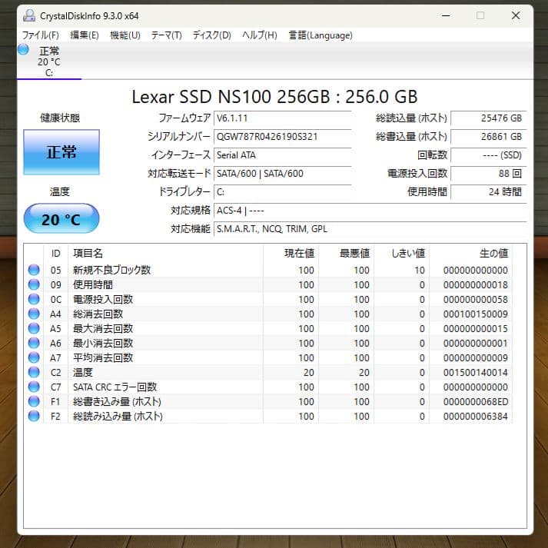Click the 20 °C temperature button

point(61,219)
